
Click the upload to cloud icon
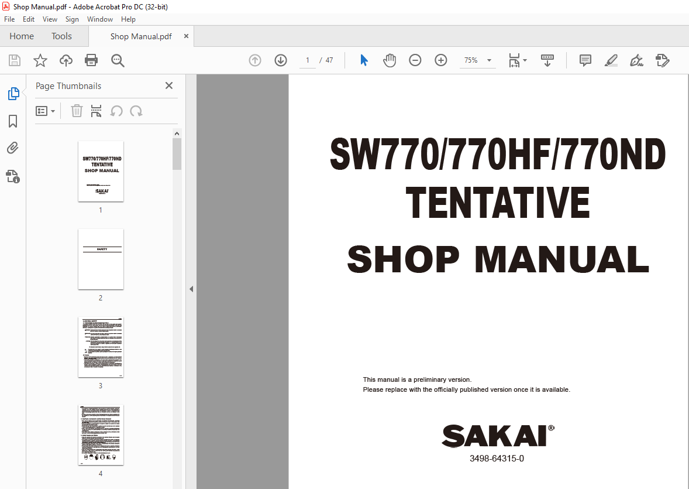66,60
